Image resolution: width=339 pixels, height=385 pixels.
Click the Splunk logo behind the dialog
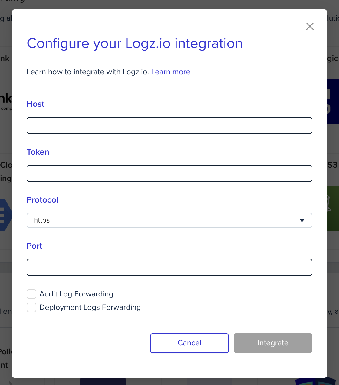(x=6, y=97)
